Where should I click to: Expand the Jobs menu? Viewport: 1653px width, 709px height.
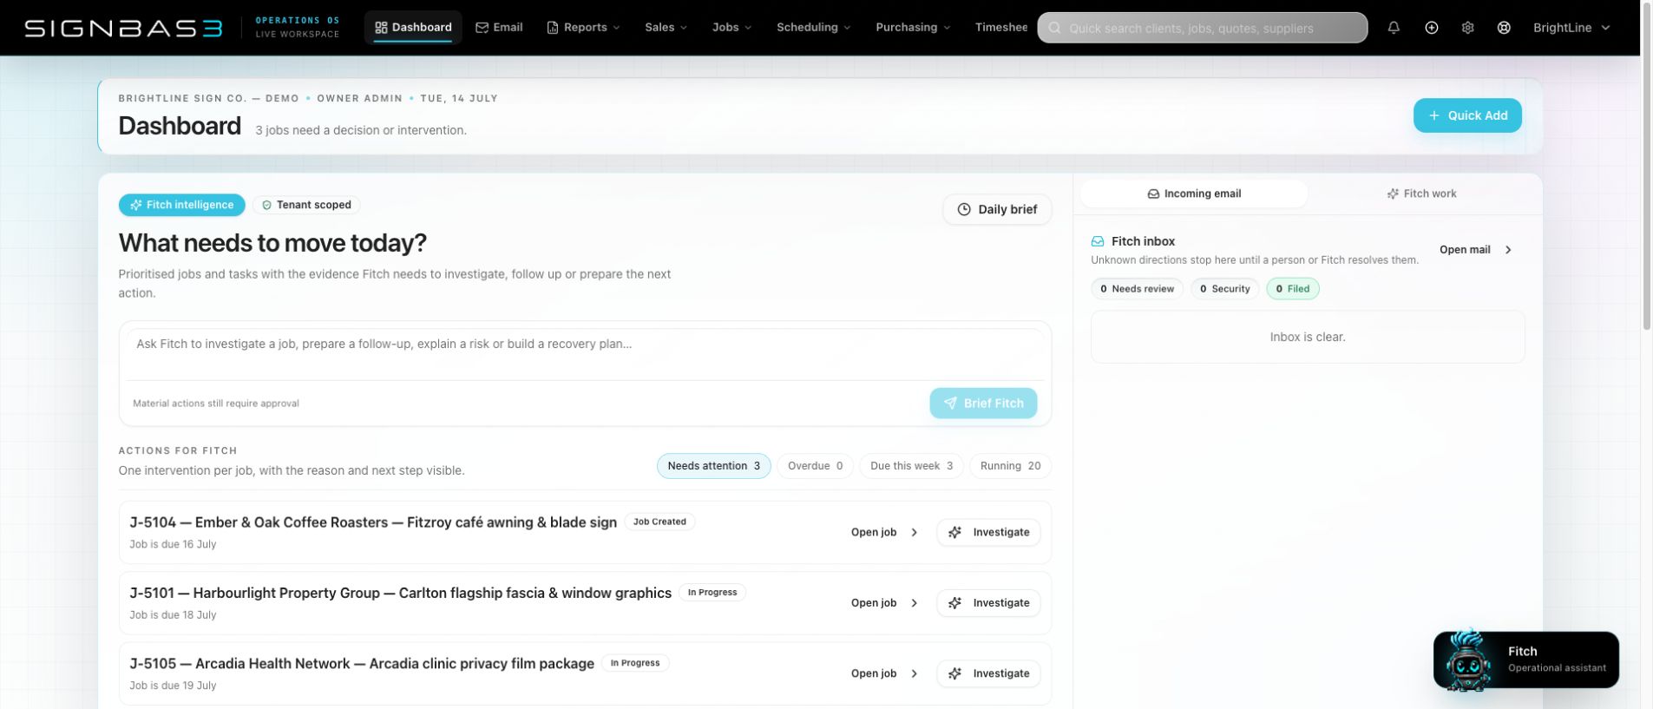click(731, 28)
